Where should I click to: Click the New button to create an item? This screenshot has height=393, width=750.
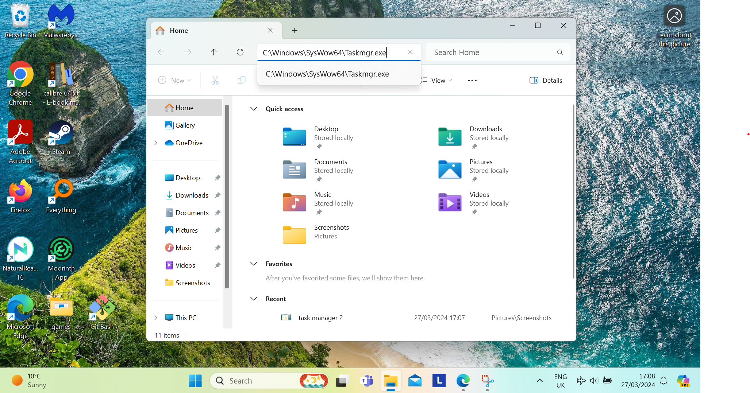[x=175, y=80]
